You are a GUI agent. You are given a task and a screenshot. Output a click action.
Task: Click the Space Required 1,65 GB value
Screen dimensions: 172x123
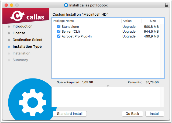pos(88,82)
